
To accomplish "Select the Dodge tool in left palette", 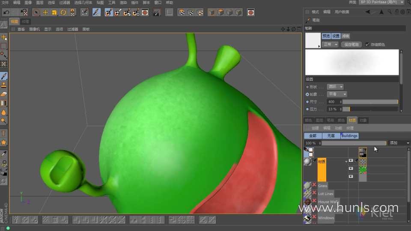I will click(4, 121).
